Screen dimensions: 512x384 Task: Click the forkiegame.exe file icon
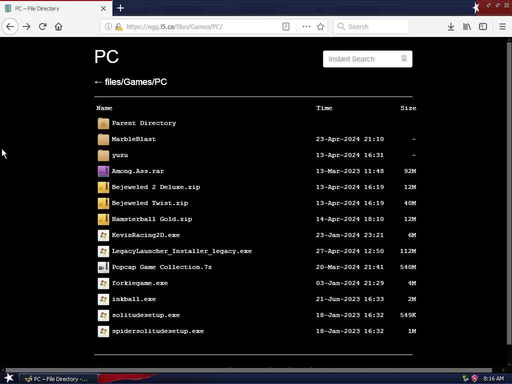103,283
